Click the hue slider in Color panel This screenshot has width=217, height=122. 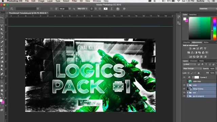214,28
